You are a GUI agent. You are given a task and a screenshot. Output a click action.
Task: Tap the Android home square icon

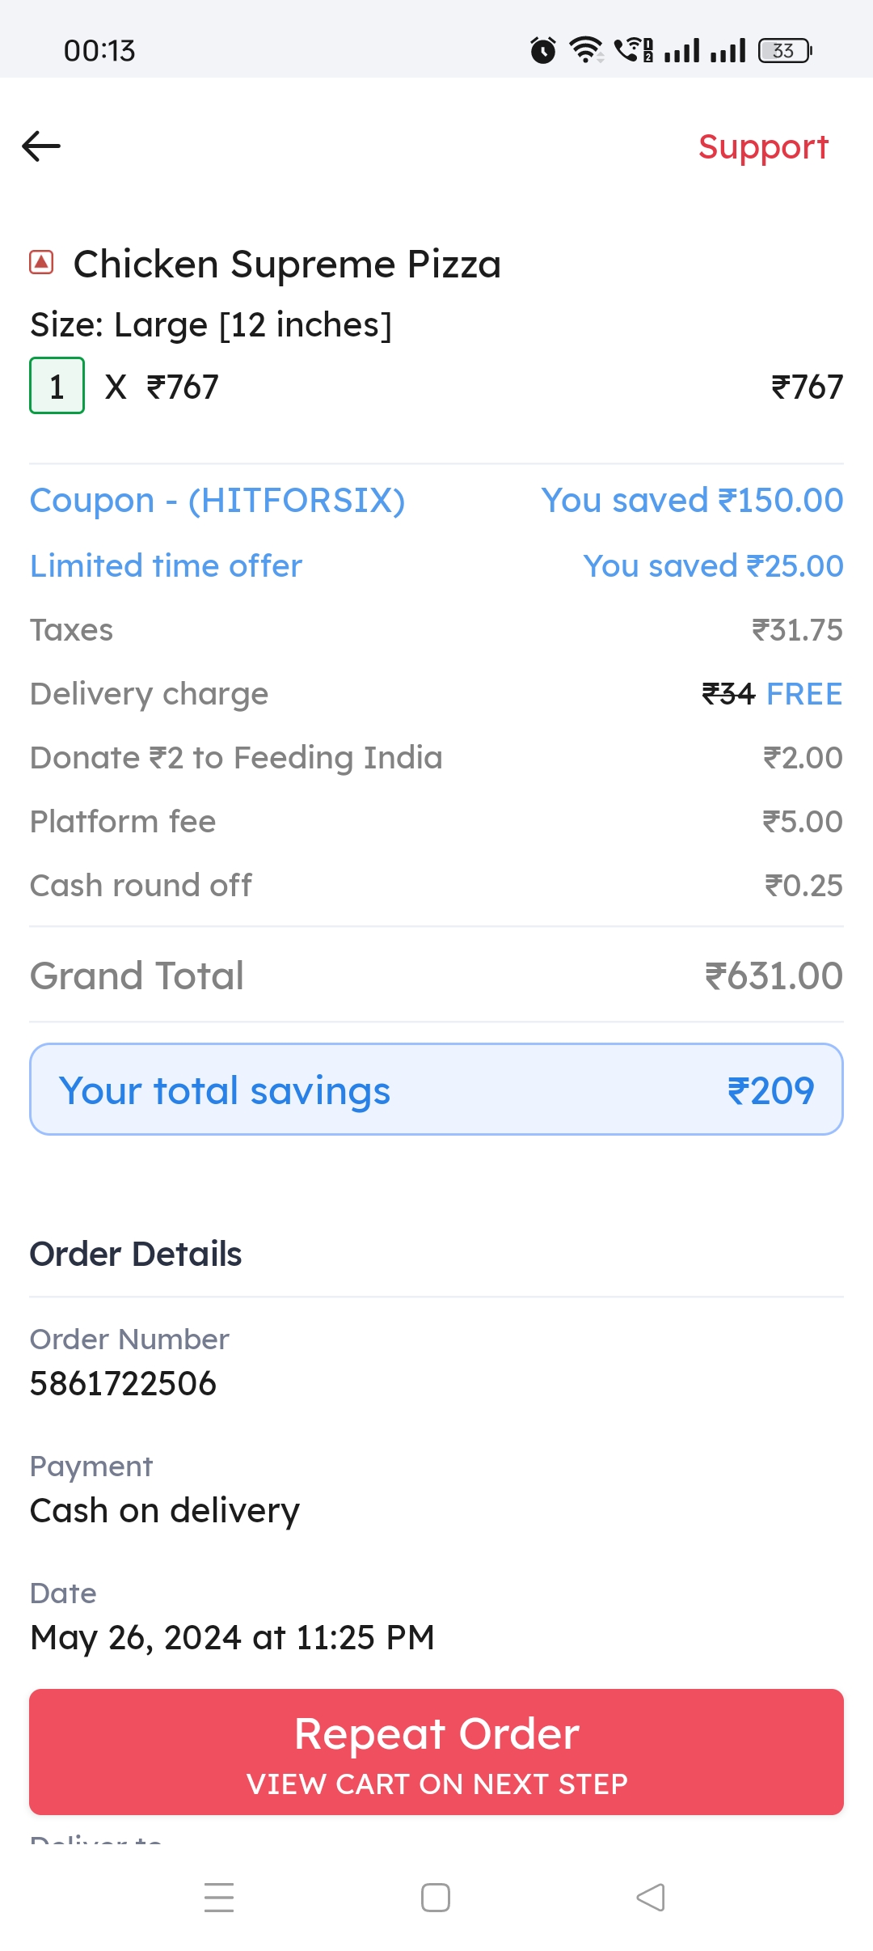[436, 1898]
